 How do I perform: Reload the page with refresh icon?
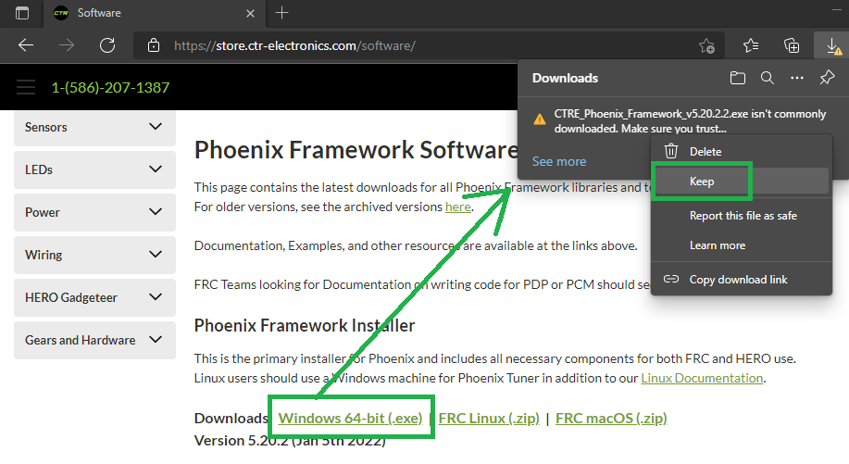point(107,45)
